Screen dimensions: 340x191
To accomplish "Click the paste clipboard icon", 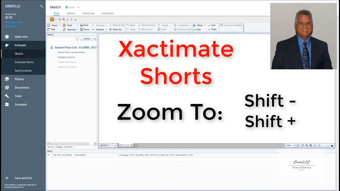I will coord(64,19).
